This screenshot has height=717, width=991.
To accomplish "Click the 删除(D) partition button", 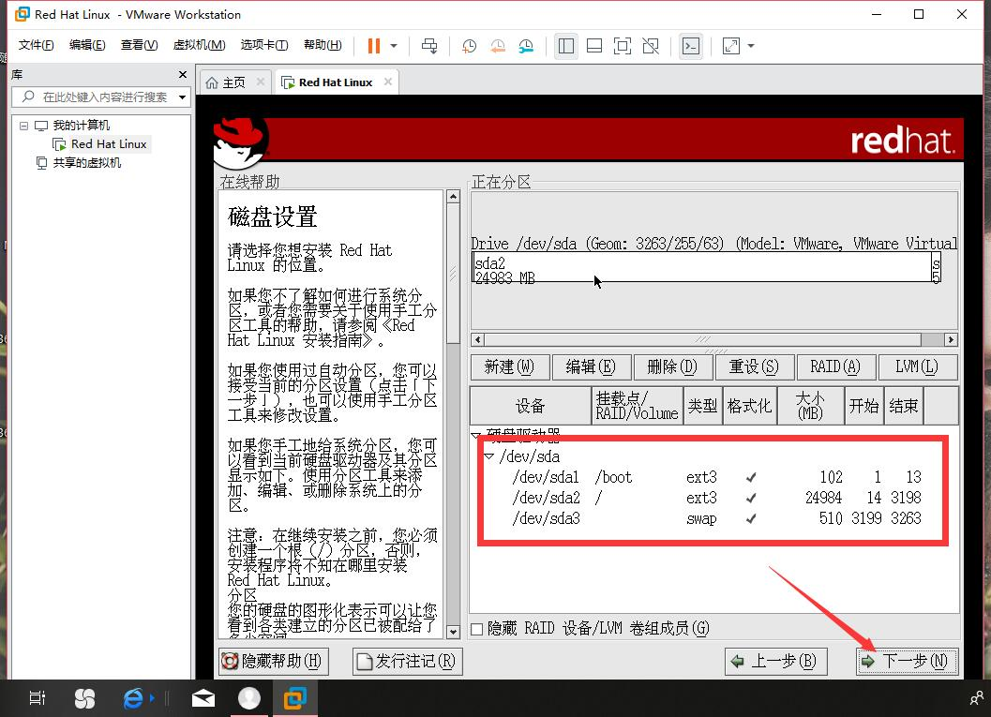I will point(672,367).
